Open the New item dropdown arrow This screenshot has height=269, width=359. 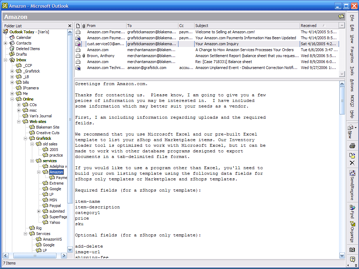click(356, 128)
